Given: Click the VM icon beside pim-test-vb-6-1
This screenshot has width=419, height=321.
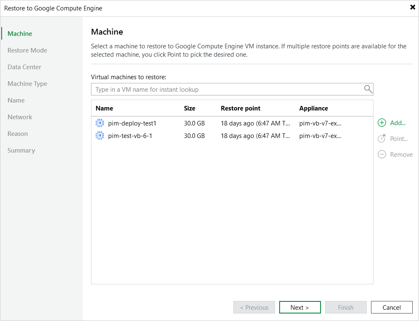Looking at the screenshot, I should point(100,135).
